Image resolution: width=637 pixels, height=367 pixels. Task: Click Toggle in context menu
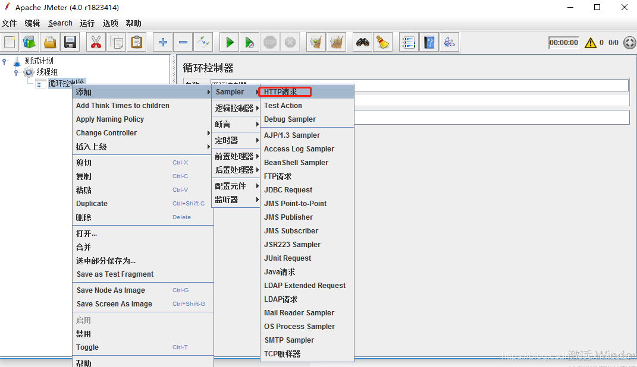(143, 347)
